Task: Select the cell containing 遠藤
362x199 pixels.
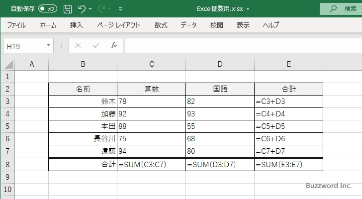Action: pyautogui.click(x=83, y=151)
